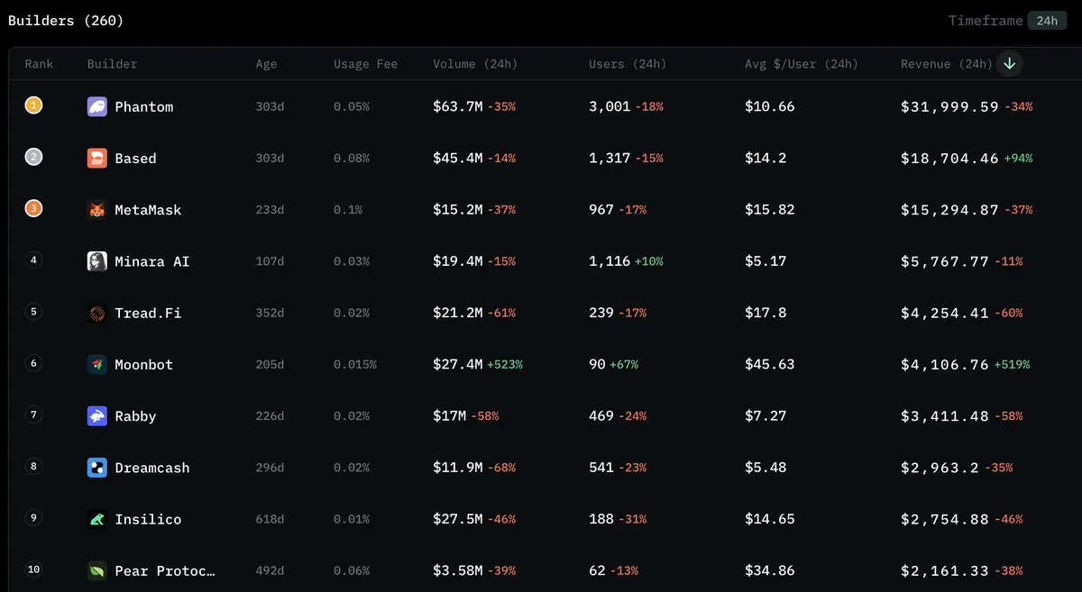Click the bronze rank 3 medal badge

pos(33,208)
